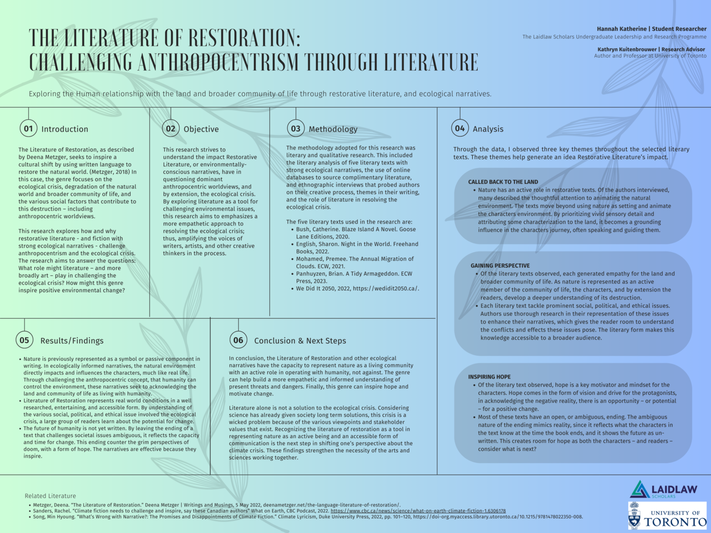Select the 04 Analysis circle badge
The width and height of the screenshot is (711, 533).
pyautogui.click(x=459, y=128)
